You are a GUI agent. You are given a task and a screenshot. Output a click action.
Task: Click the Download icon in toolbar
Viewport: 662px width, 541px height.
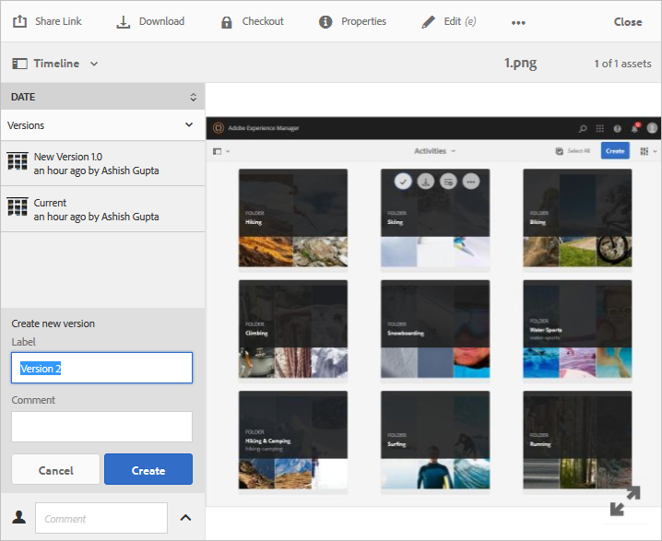point(124,21)
